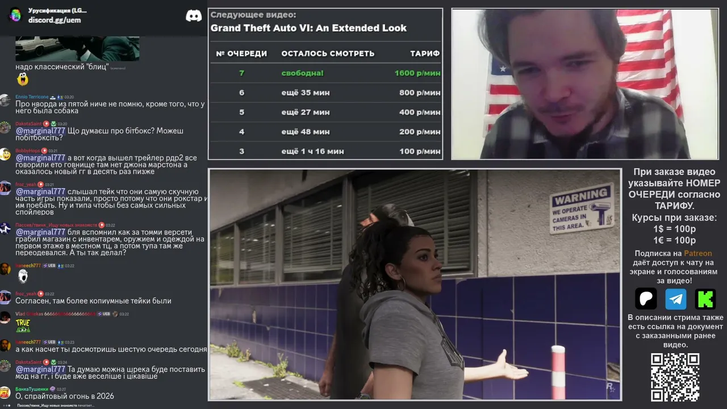The image size is (727, 409).
Task: Click DakotaSaint's avatar on the 'шрека' message
Action: click(x=5, y=366)
